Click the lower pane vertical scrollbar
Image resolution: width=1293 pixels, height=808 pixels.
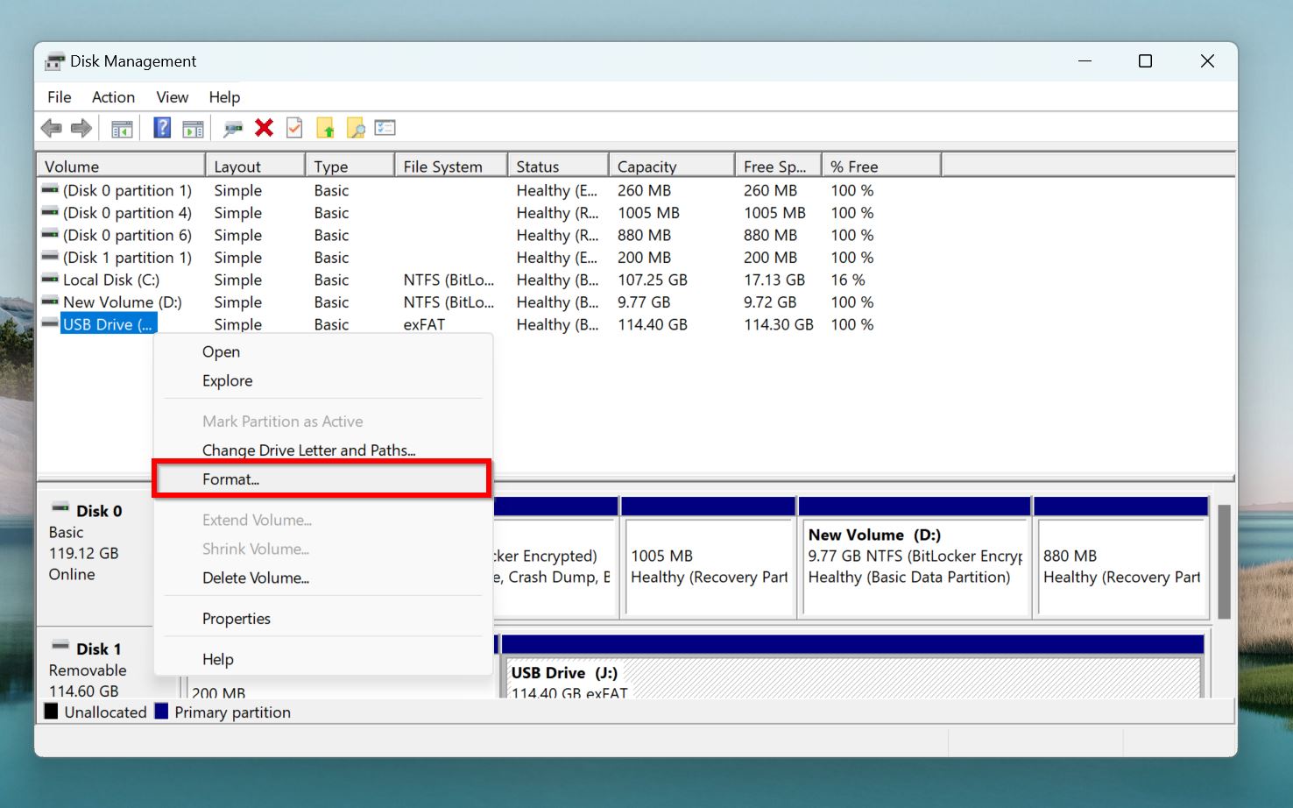tap(1224, 561)
